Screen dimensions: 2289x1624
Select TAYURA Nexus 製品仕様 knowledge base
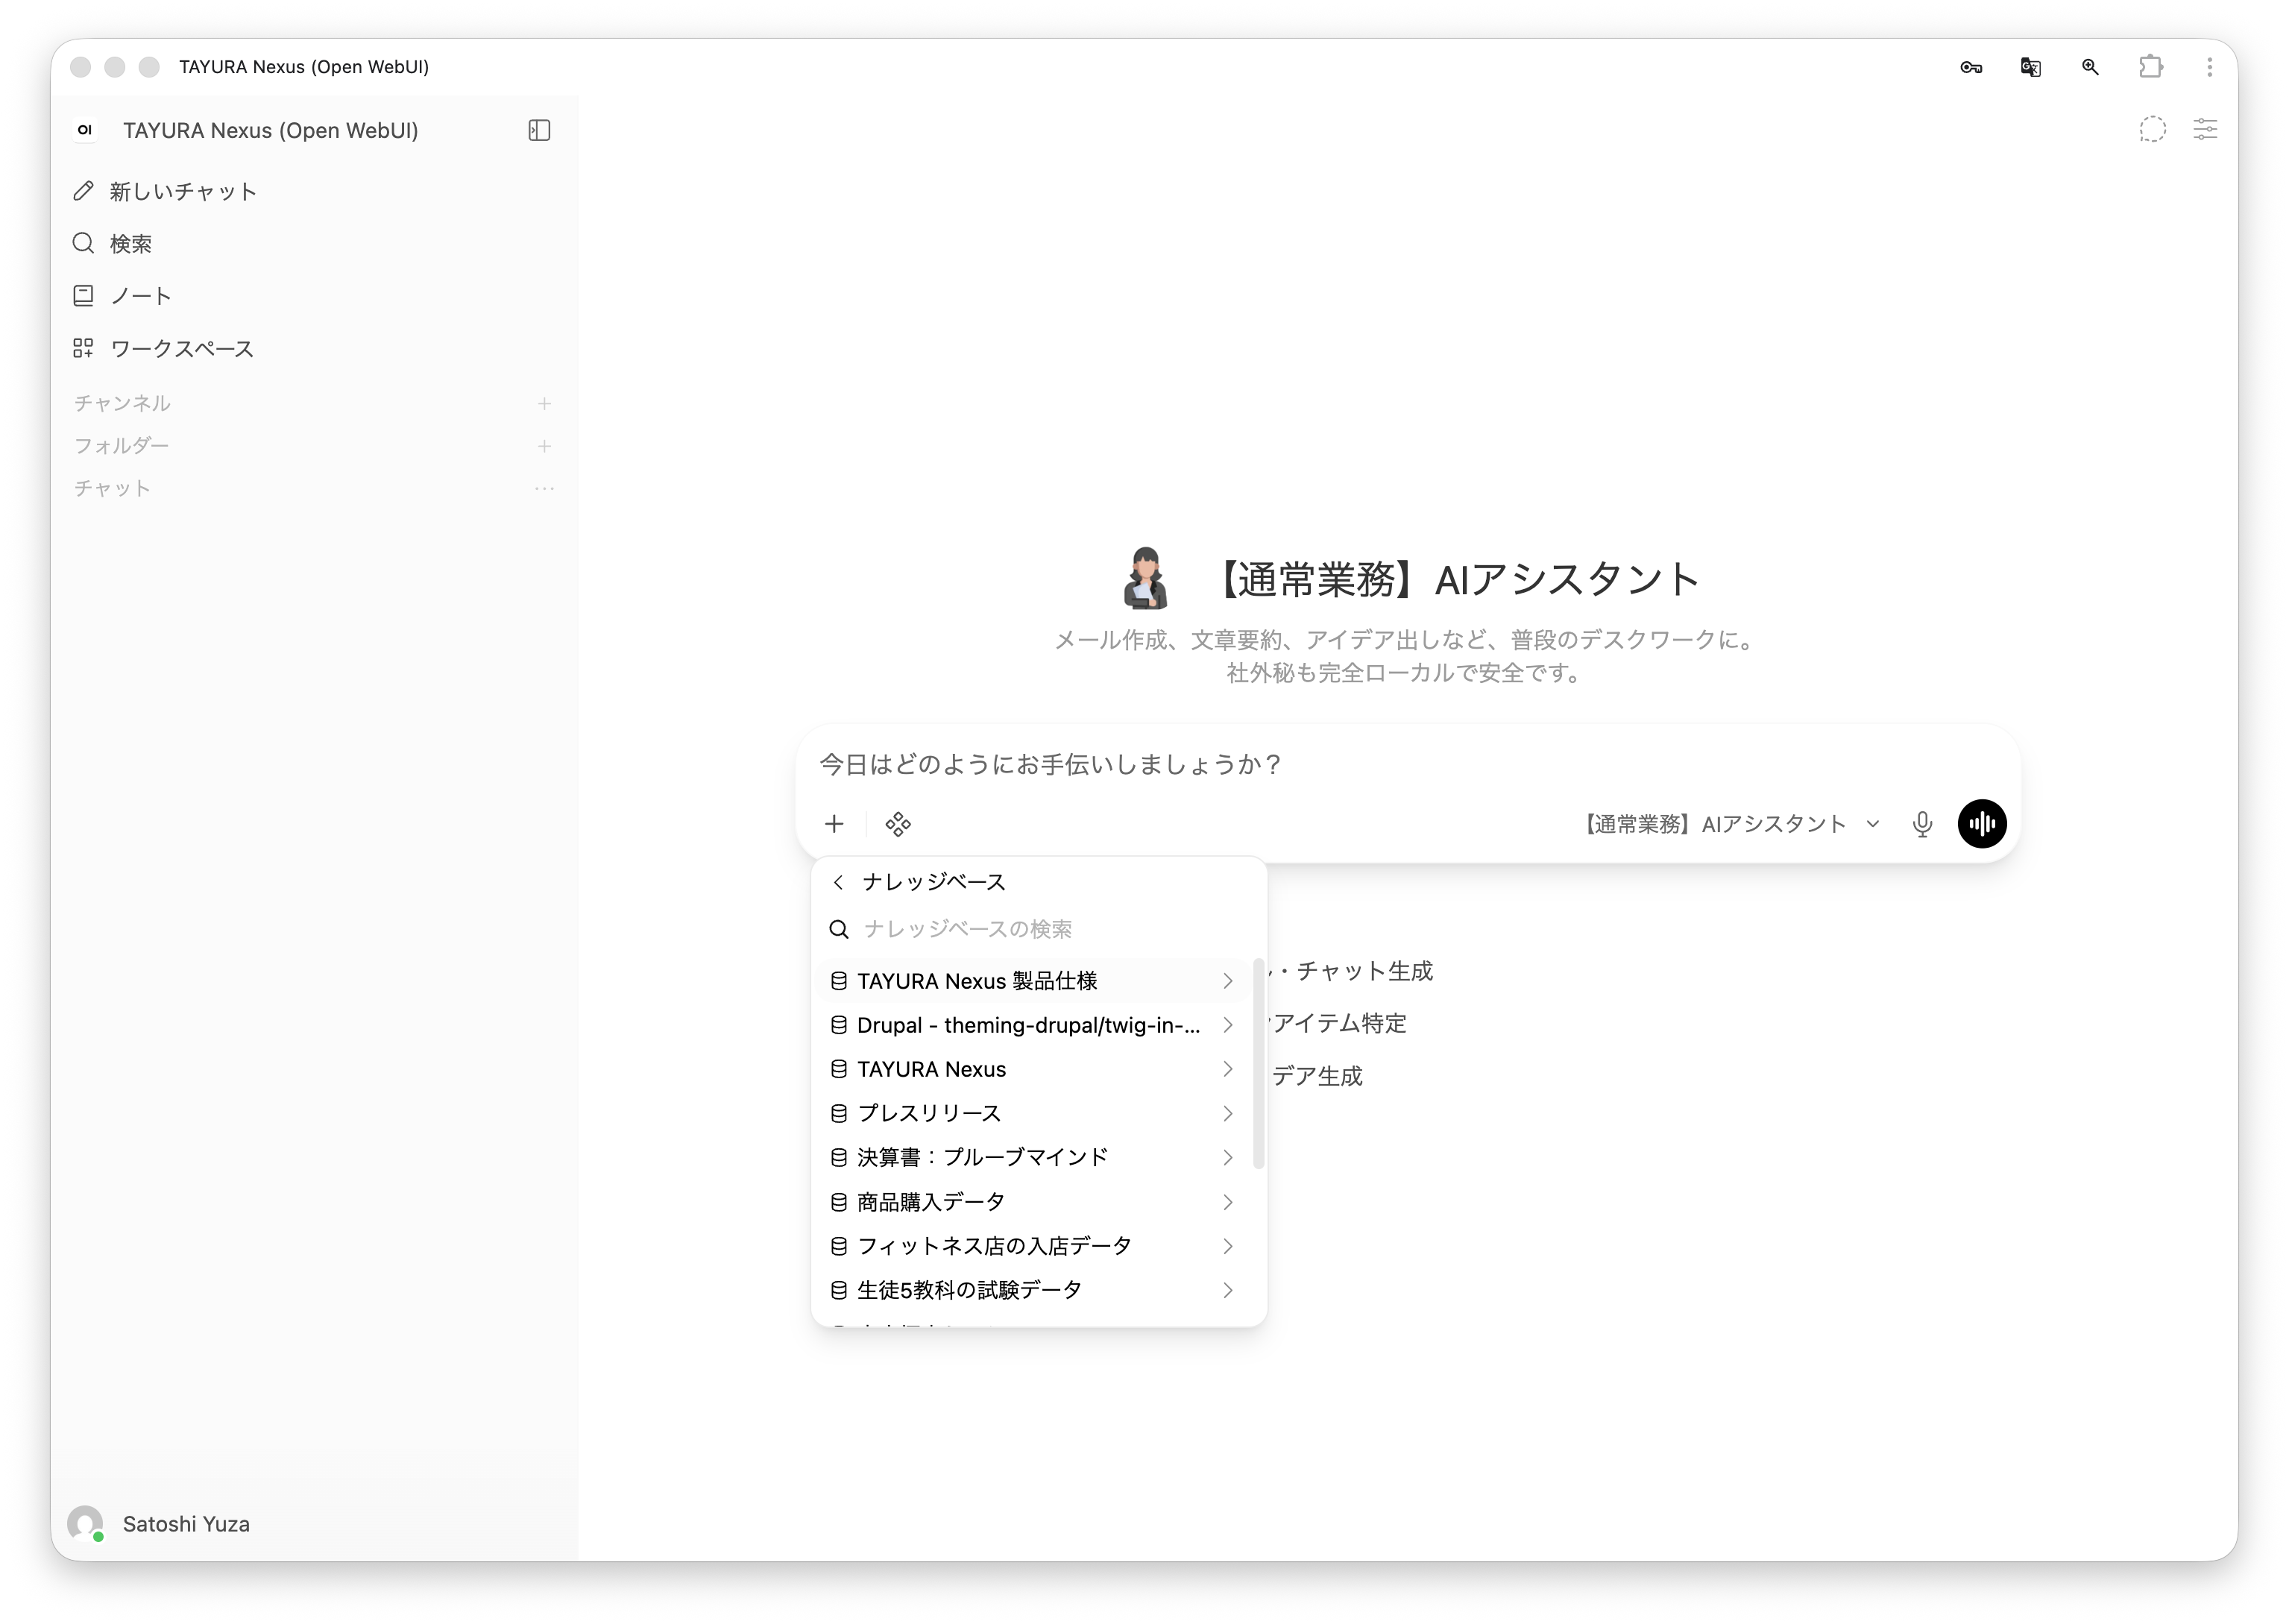pyautogui.click(x=1033, y=981)
